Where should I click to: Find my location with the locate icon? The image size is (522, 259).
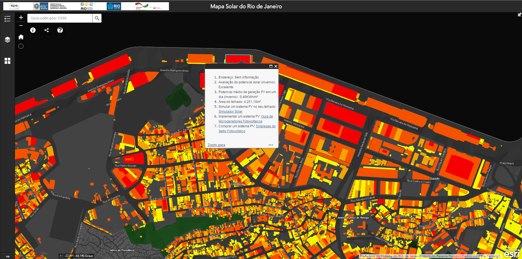click(21, 46)
